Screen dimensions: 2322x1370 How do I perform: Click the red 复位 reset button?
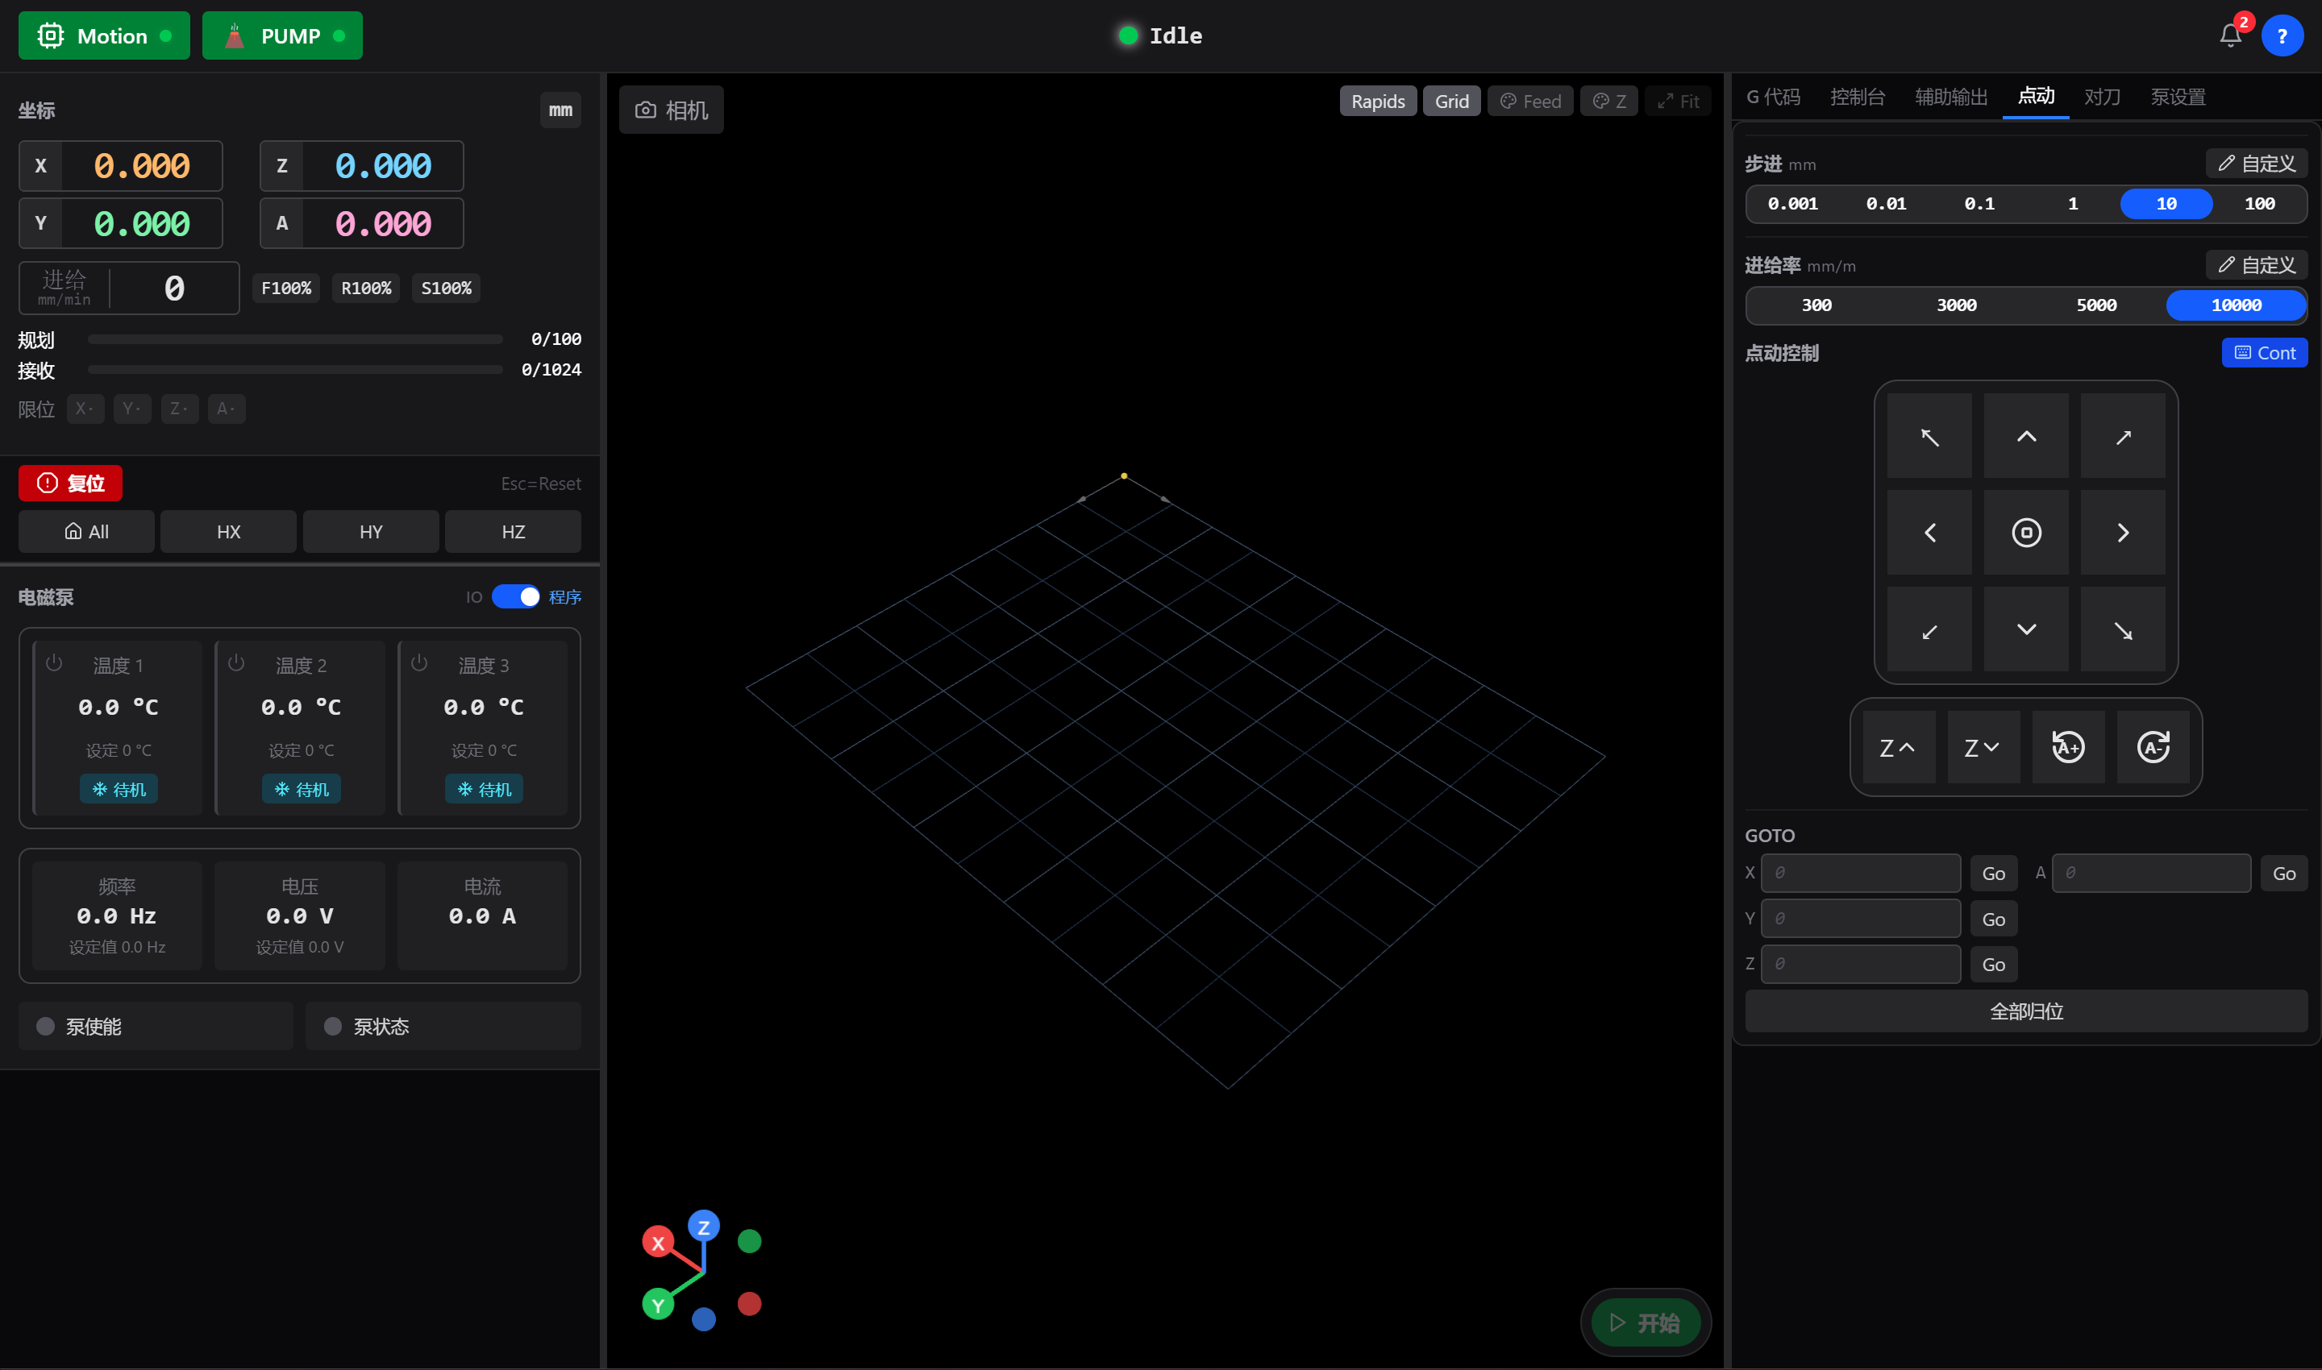pos(70,484)
